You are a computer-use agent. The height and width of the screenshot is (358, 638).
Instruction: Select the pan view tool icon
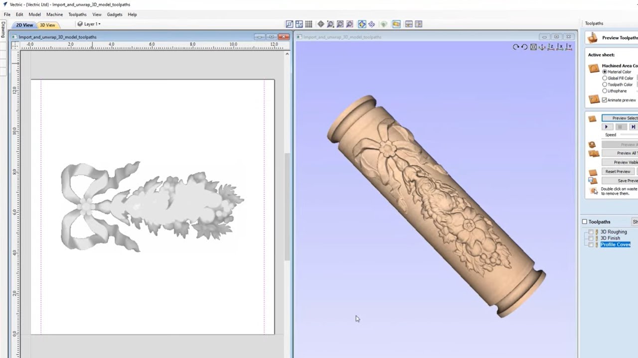[320, 24]
